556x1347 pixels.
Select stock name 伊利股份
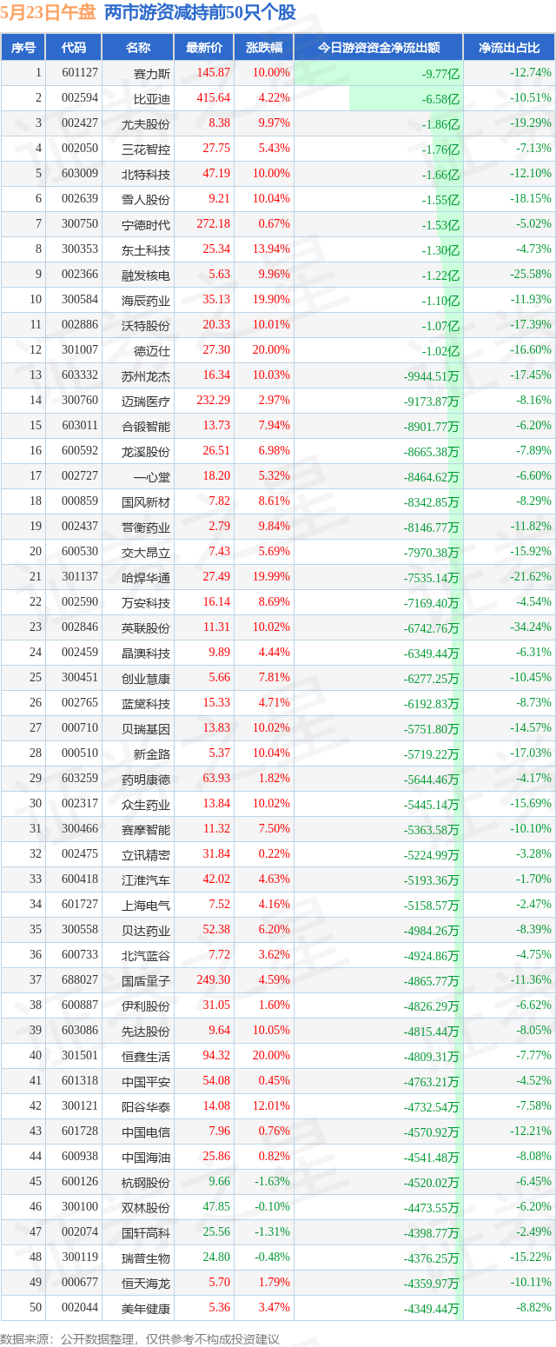click(x=146, y=1005)
